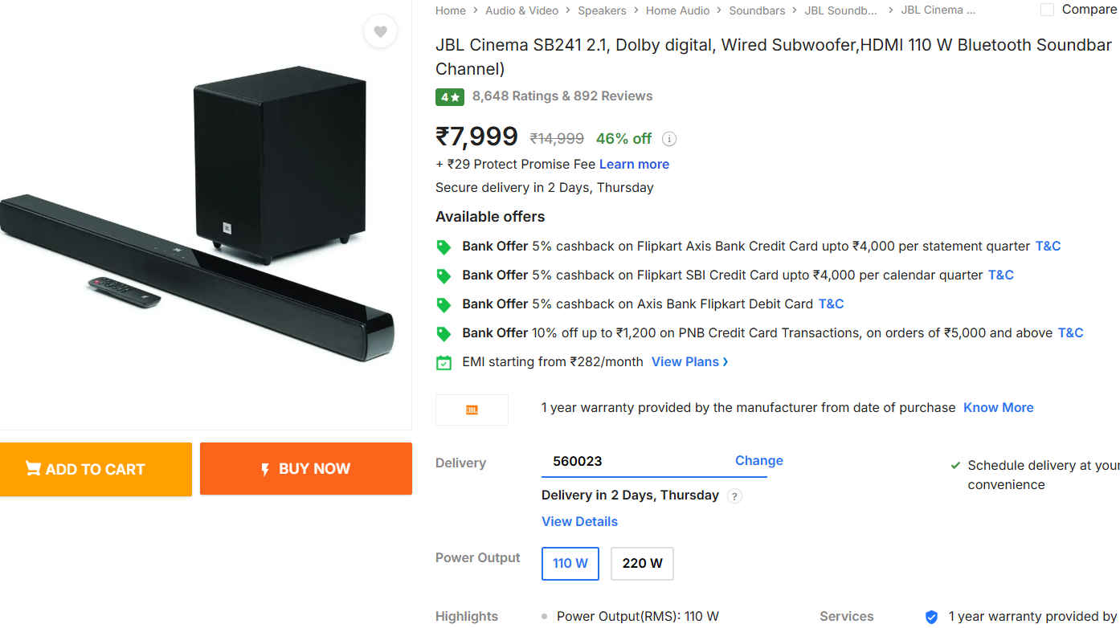
Task: Open the Soundbars breadcrumb
Action: pyautogui.click(x=757, y=10)
